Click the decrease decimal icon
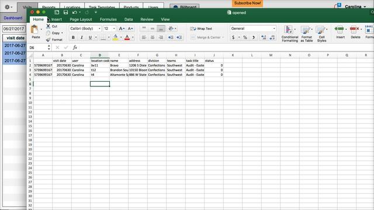Screen dimensions: 374x210 tap(272, 37)
